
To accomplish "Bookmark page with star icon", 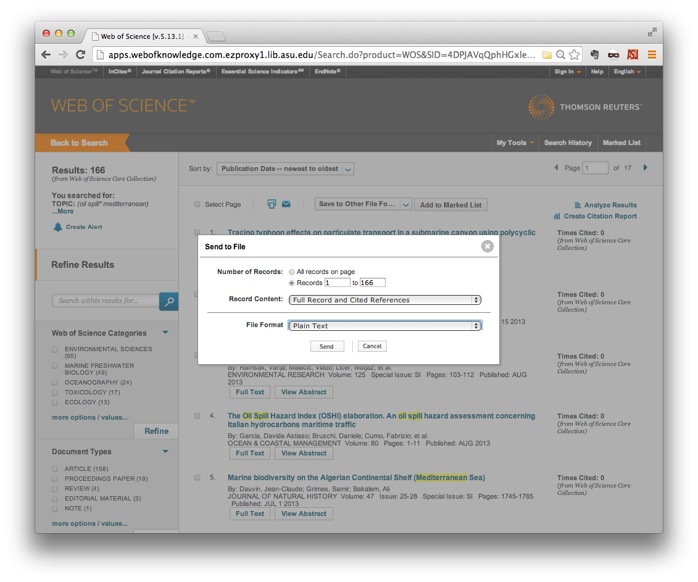I will point(574,55).
